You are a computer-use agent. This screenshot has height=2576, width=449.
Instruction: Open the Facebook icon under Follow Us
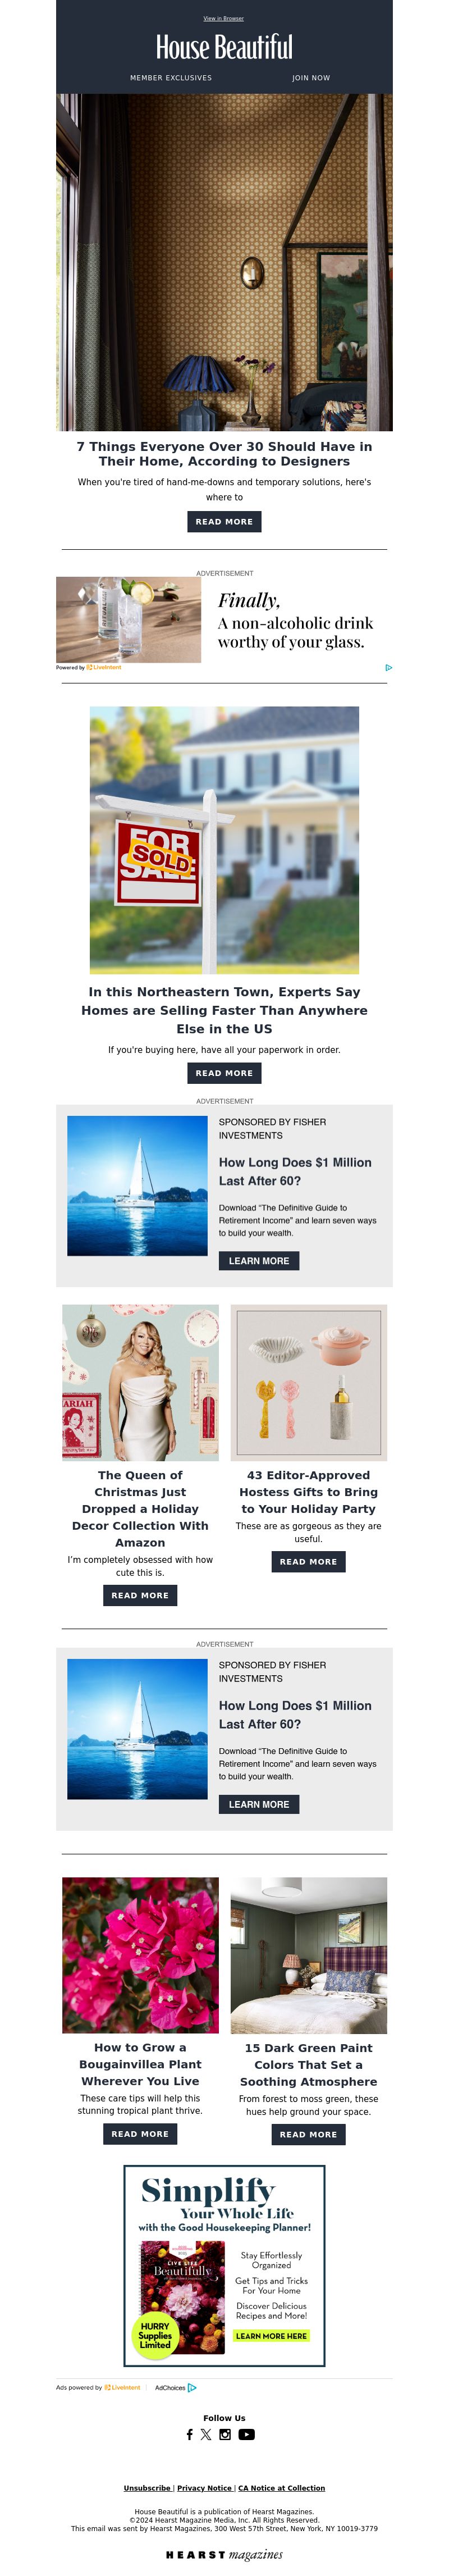point(189,2434)
